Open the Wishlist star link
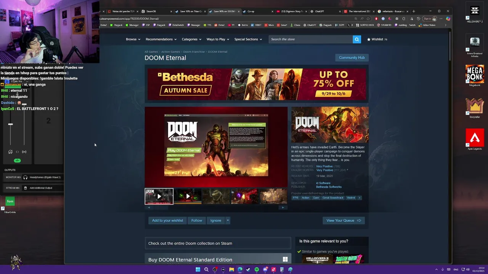Screen dimensions: 488x274 pyautogui.click(x=377, y=39)
